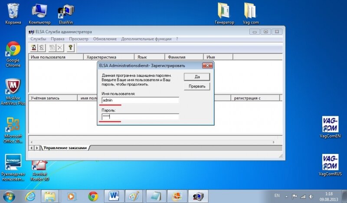
Task: Select the Vag com folder on desktop
Action: pos(251,13)
